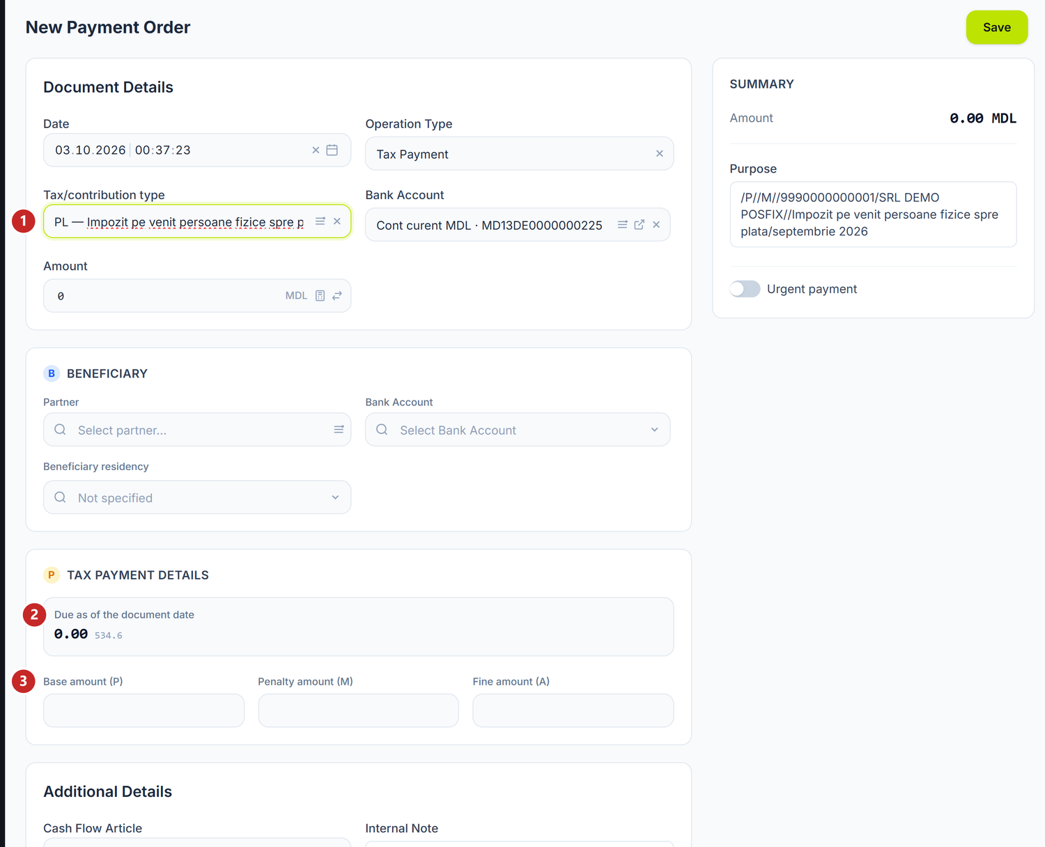Open list for Cont curent MDL account
The width and height of the screenshot is (1045, 847).
point(622,225)
